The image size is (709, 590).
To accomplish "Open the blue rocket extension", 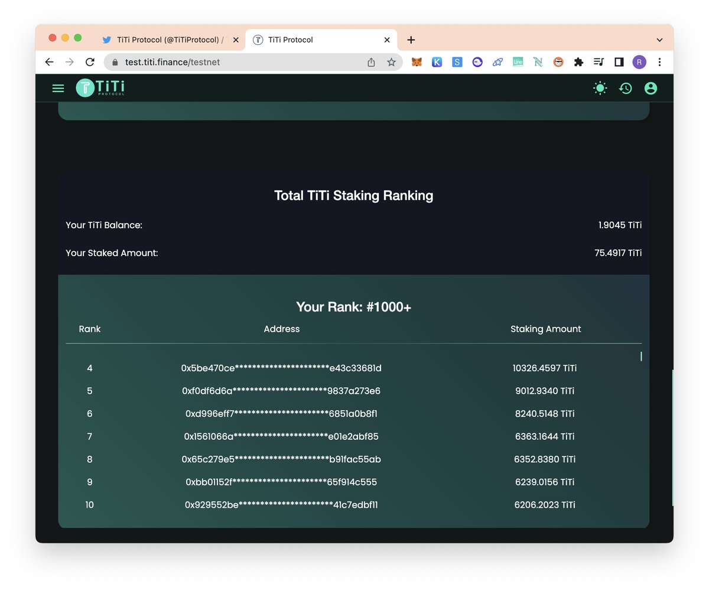I will pos(497,62).
